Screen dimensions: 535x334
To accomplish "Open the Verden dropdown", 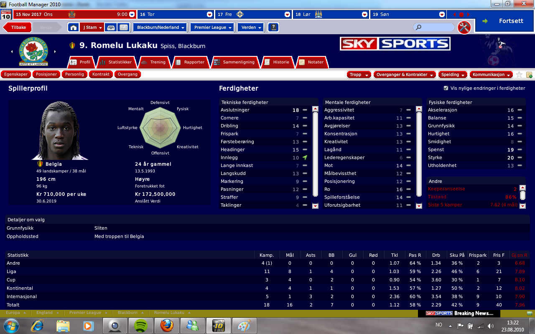I will click(x=251, y=28).
